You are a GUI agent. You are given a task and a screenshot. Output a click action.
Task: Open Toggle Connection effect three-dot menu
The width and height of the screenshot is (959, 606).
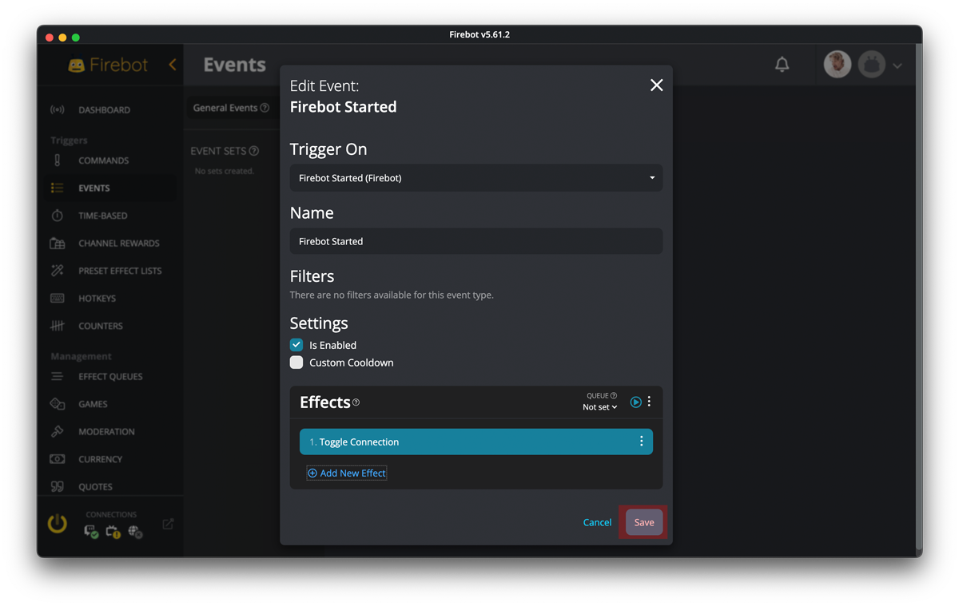click(x=641, y=442)
